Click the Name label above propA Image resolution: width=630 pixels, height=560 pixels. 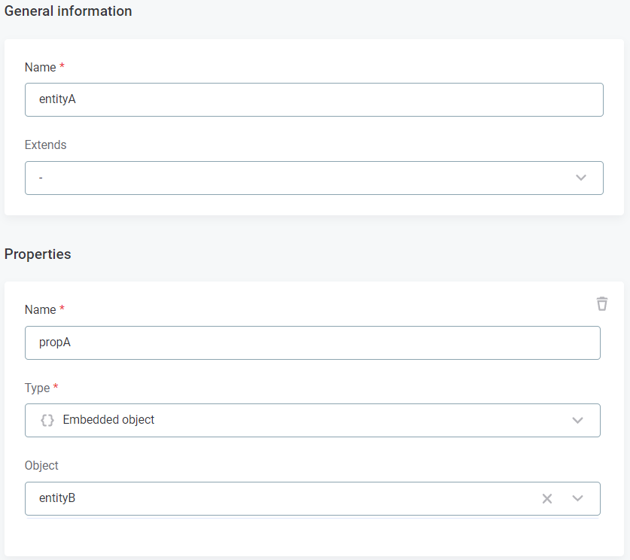tap(40, 309)
